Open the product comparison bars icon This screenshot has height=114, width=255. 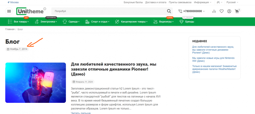pos(214,11)
